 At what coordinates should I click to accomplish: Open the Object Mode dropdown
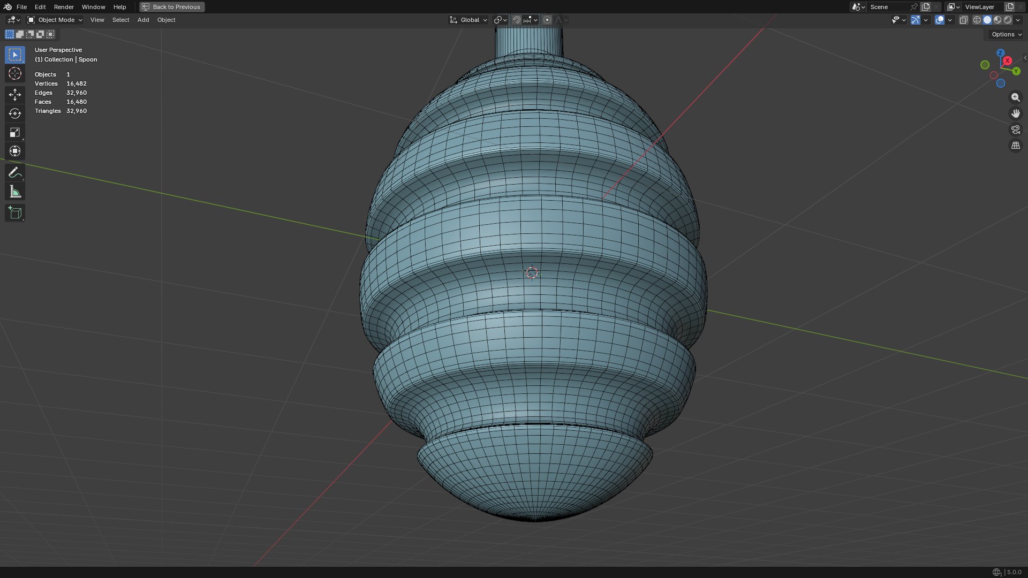(x=55, y=20)
